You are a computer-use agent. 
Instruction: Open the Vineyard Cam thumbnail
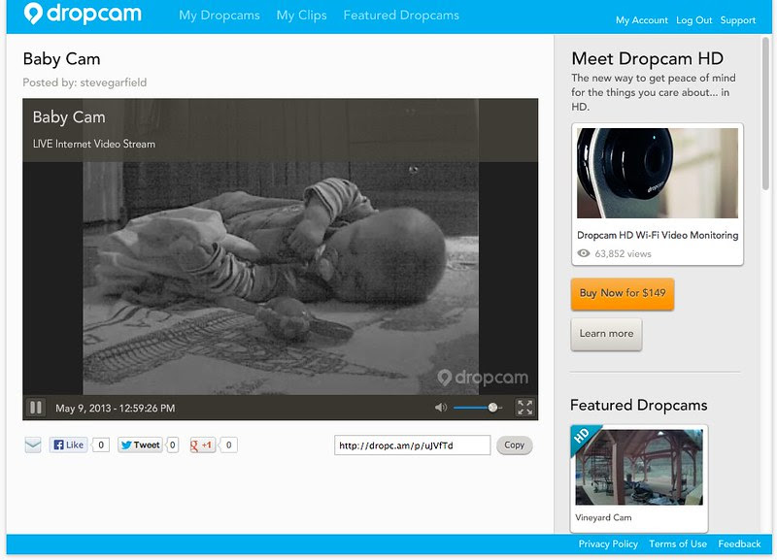tap(639, 467)
